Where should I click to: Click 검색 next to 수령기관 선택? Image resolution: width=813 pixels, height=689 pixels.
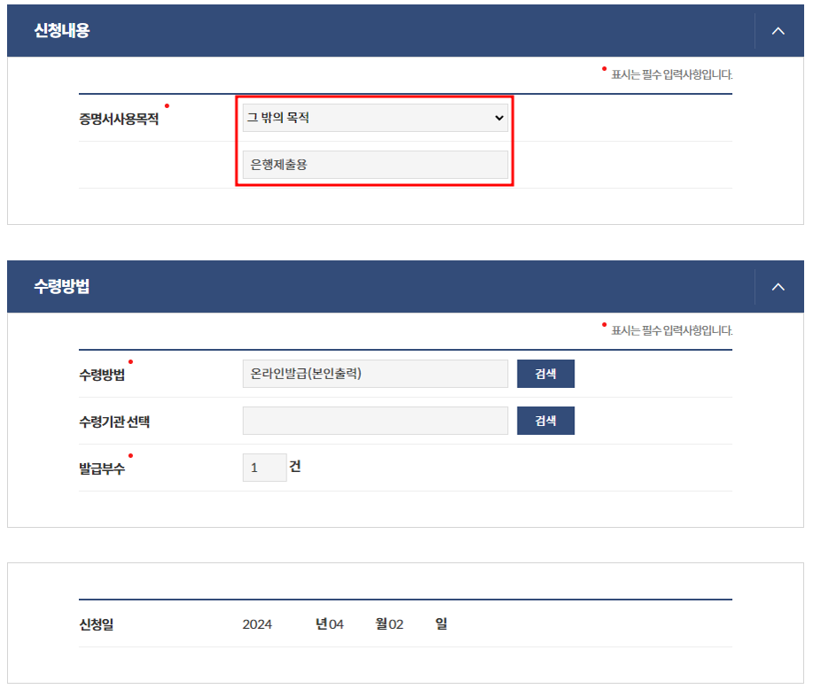(545, 421)
